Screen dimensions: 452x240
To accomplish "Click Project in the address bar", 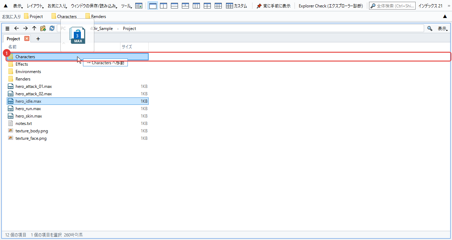I will [129, 29].
